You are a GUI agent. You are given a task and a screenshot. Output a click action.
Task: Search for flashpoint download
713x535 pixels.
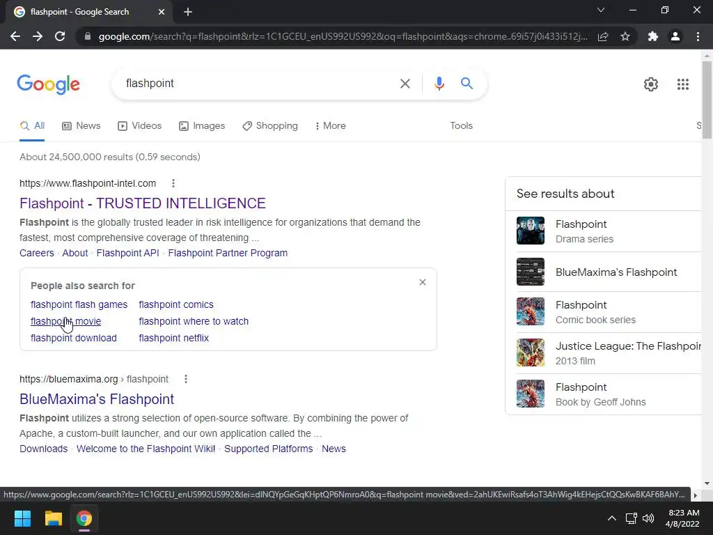pyautogui.click(x=74, y=338)
